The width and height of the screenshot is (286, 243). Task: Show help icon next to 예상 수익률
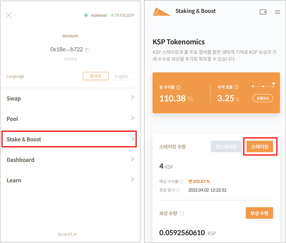[181, 182]
